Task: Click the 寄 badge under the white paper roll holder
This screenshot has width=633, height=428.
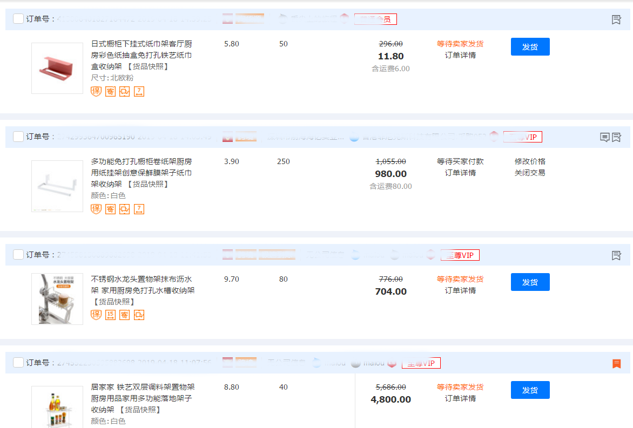Action: pos(110,209)
